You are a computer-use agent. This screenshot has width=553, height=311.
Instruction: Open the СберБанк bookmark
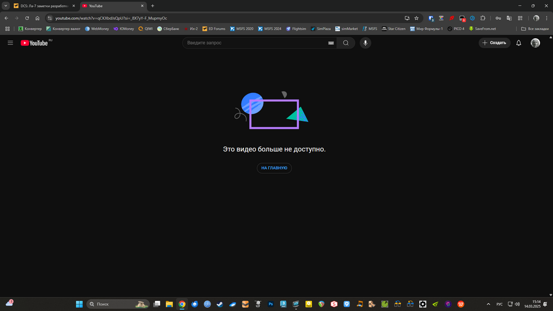pyautogui.click(x=168, y=29)
